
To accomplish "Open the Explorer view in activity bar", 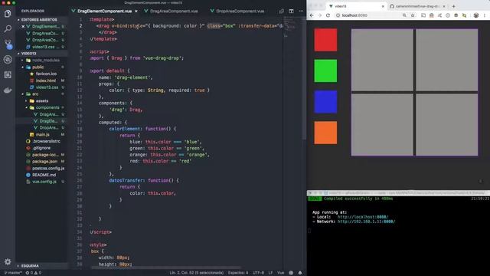I will coord(8,14).
